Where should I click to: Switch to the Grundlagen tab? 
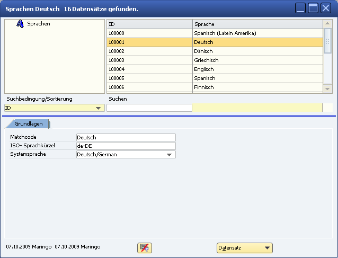[x=28, y=123]
